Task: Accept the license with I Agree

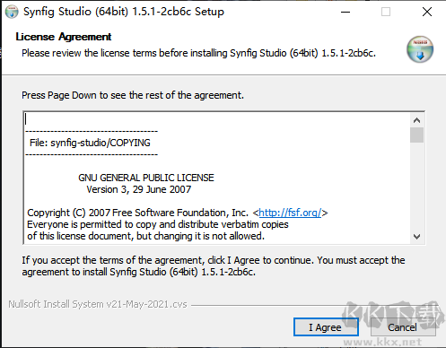Action: tap(326, 327)
